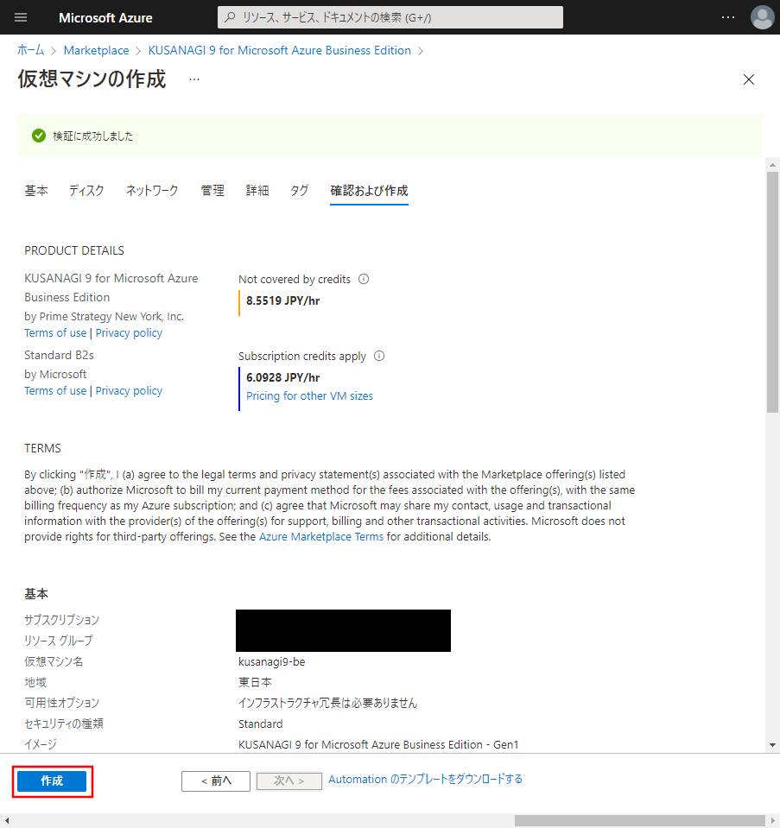Click the horizontal scrollbar thumb
The width and height of the screenshot is (780, 828).
coord(640,820)
